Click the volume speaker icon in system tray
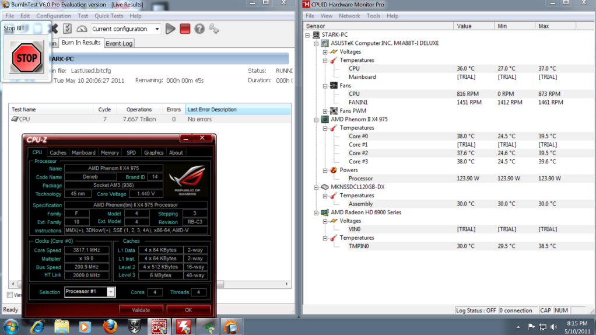596x335 pixels. [x=553, y=327]
